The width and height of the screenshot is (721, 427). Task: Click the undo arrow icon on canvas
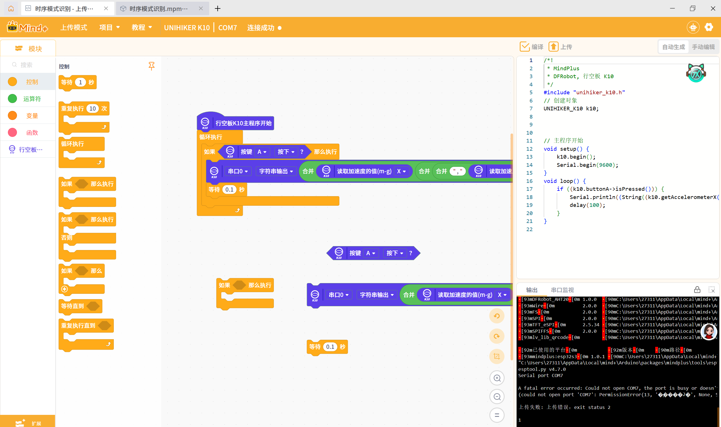(497, 316)
